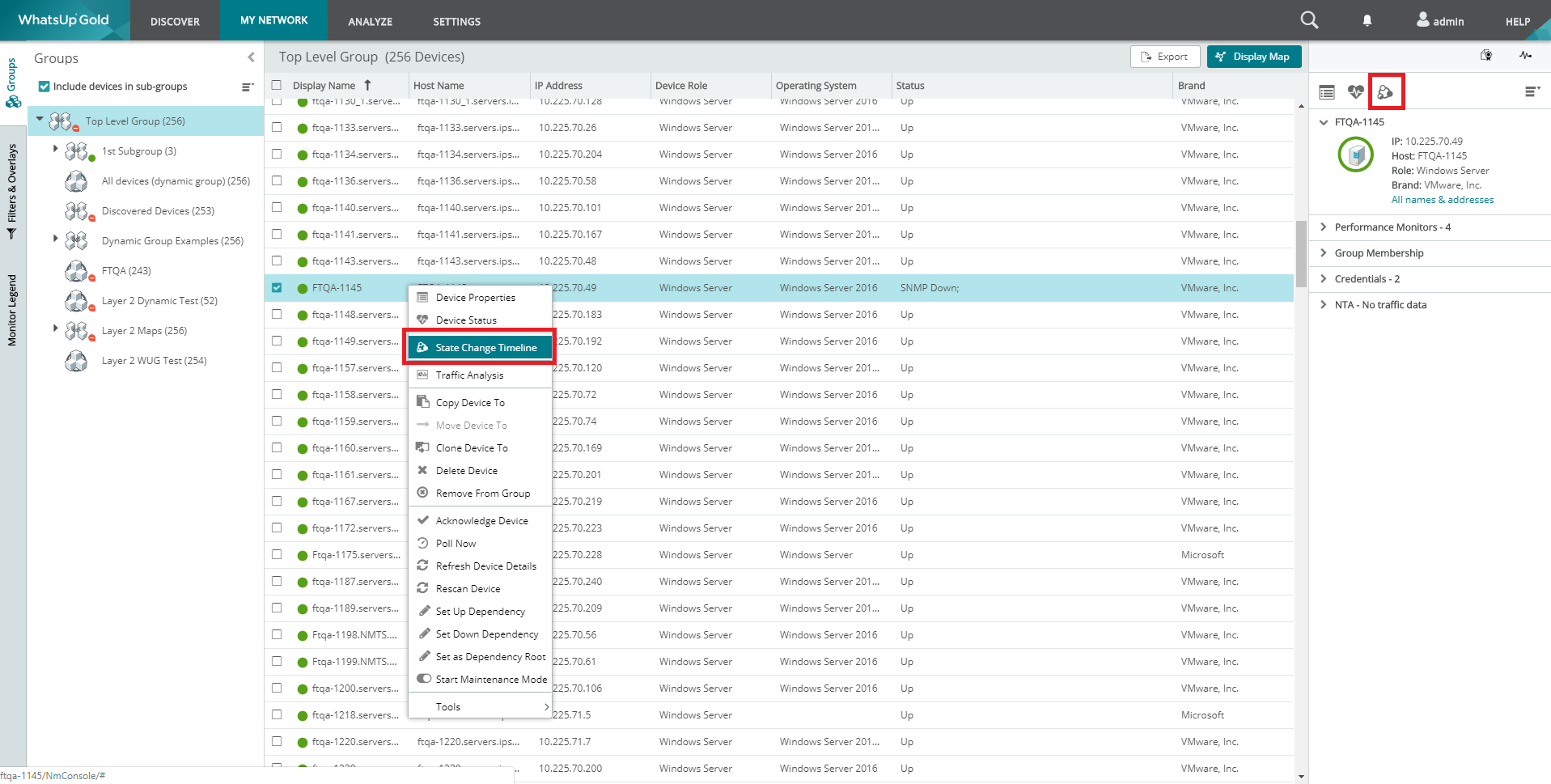Click the activity pulse icon at top right
Screen dimensions: 1551x784
coord(1526,56)
